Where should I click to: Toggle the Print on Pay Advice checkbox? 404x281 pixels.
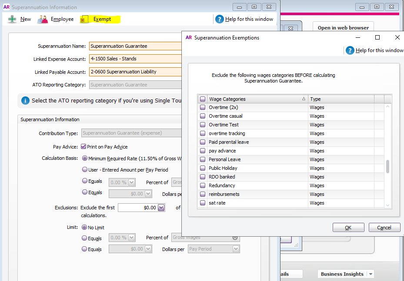[x=83, y=147]
